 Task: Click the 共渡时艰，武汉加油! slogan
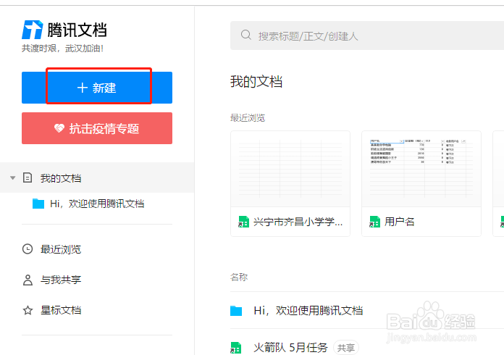pos(63,49)
